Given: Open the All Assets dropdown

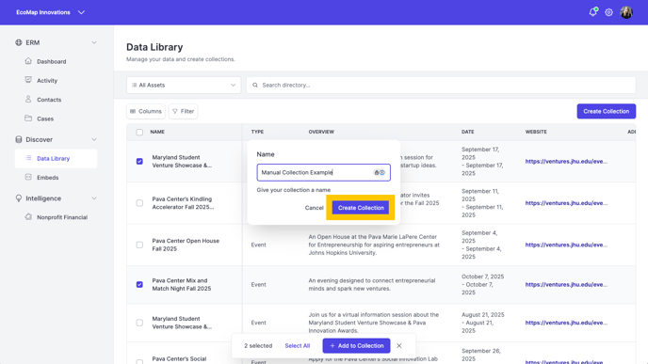Looking at the screenshot, I should [184, 85].
